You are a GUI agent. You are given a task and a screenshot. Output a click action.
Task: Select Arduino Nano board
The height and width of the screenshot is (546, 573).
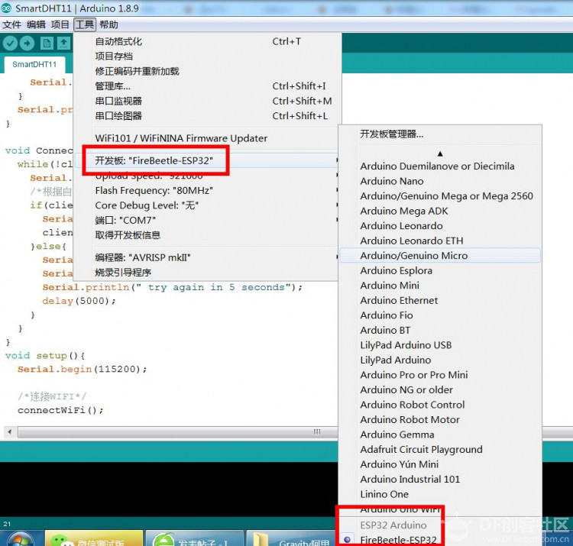(440, 182)
